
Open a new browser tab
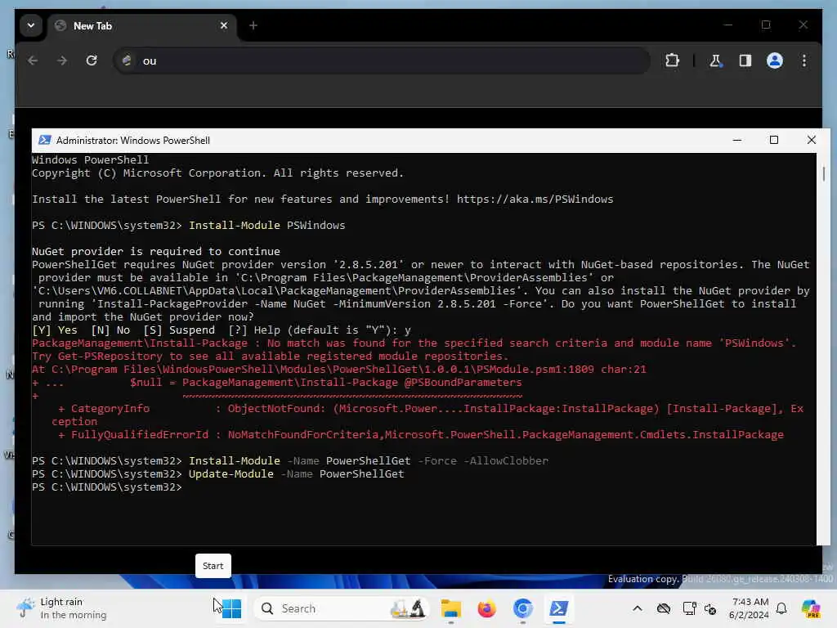pyautogui.click(x=253, y=25)
